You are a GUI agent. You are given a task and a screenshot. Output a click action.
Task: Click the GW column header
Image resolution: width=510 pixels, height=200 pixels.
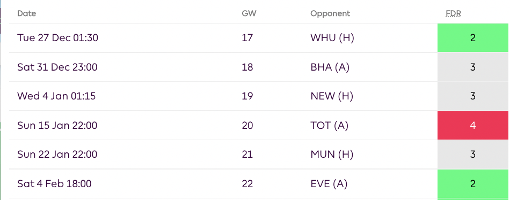coord(249,13)
